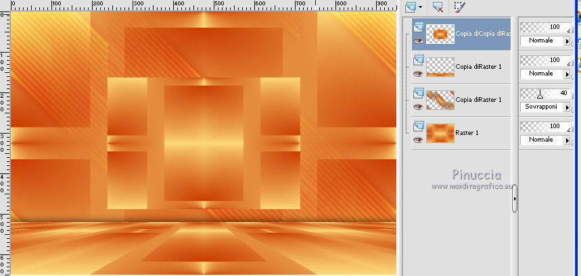581x276 pixels.
Task: Adjust opacity slider of second layer row
Action: pyautogui.click(x=545, y=60)
